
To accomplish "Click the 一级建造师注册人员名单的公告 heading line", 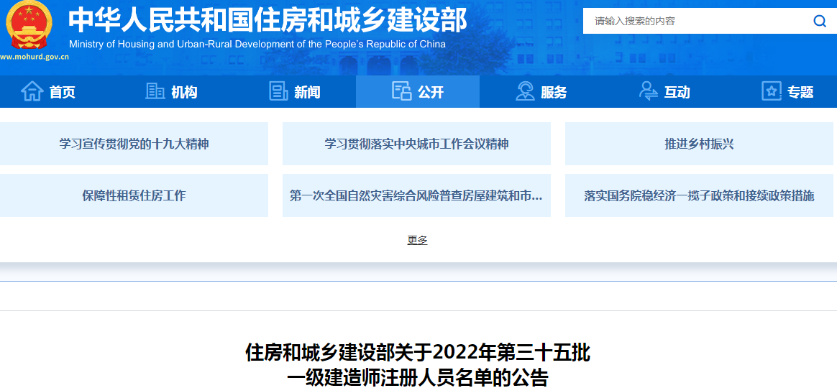I will click(418, 377).
